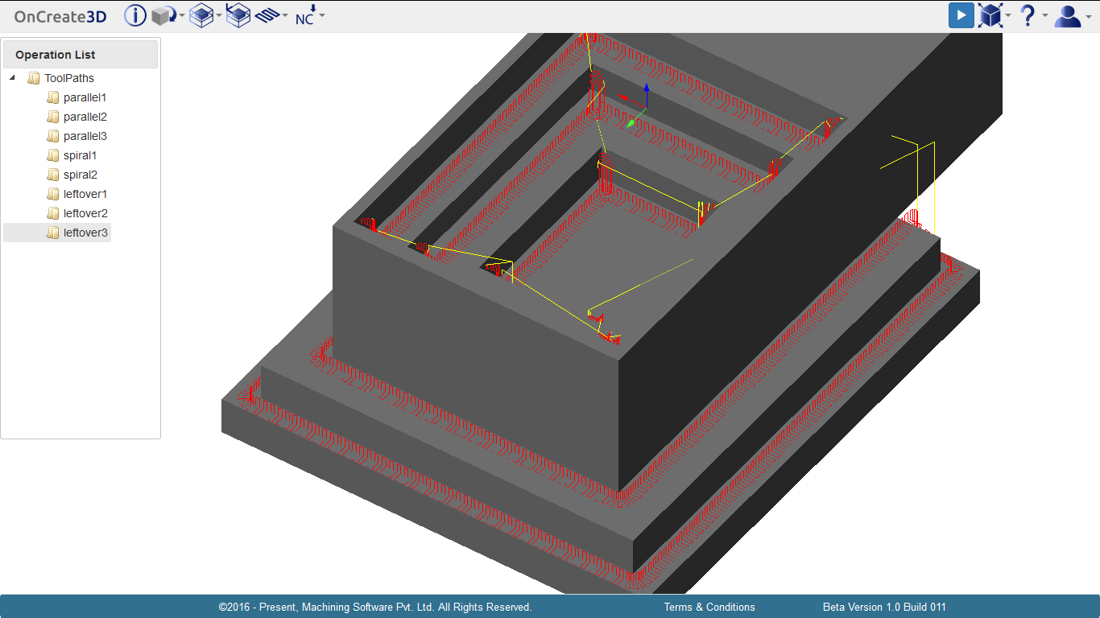Click the zigzag toolpath icon
The width and height of the screenshot is (1100, 618).
pos(267,15)
